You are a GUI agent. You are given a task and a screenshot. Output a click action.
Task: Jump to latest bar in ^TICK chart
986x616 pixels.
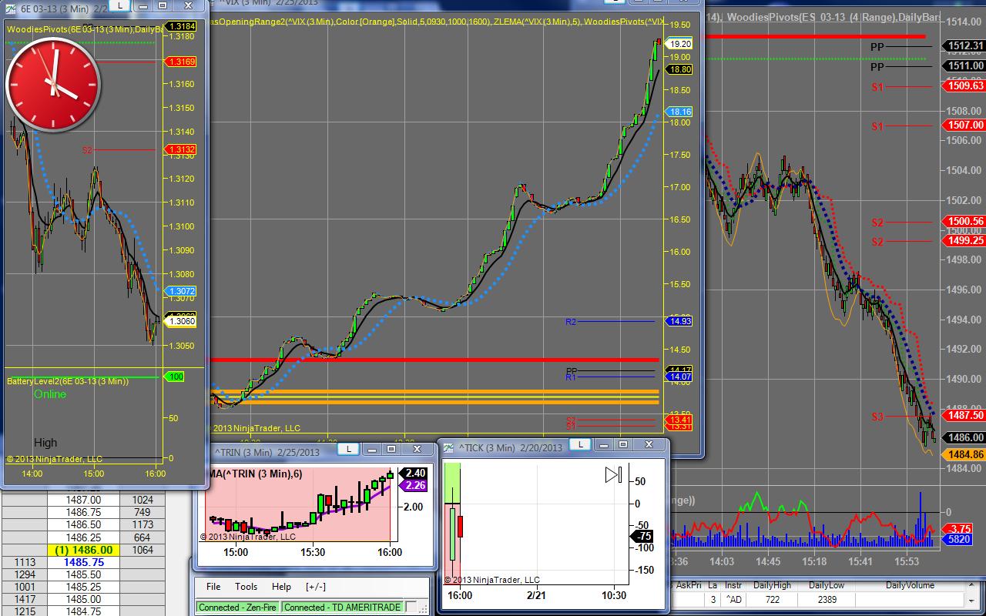pos(613,475)
